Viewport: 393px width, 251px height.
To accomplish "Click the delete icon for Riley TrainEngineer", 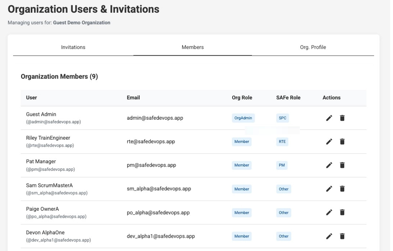I will (342, 141).
